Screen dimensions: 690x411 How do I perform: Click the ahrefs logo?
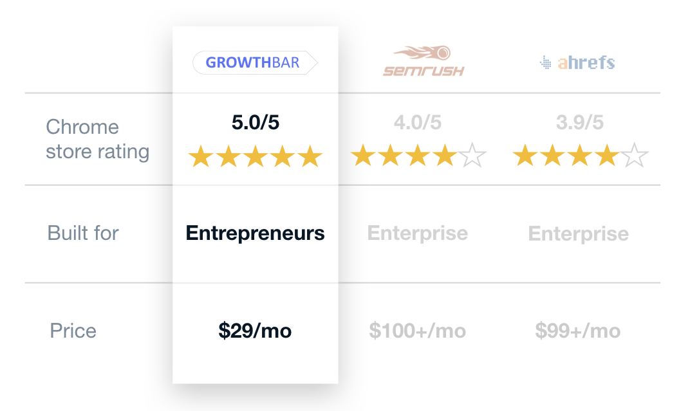tap(577, 63)
